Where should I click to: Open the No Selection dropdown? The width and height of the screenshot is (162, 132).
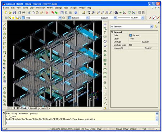click(x=152, y=27)
